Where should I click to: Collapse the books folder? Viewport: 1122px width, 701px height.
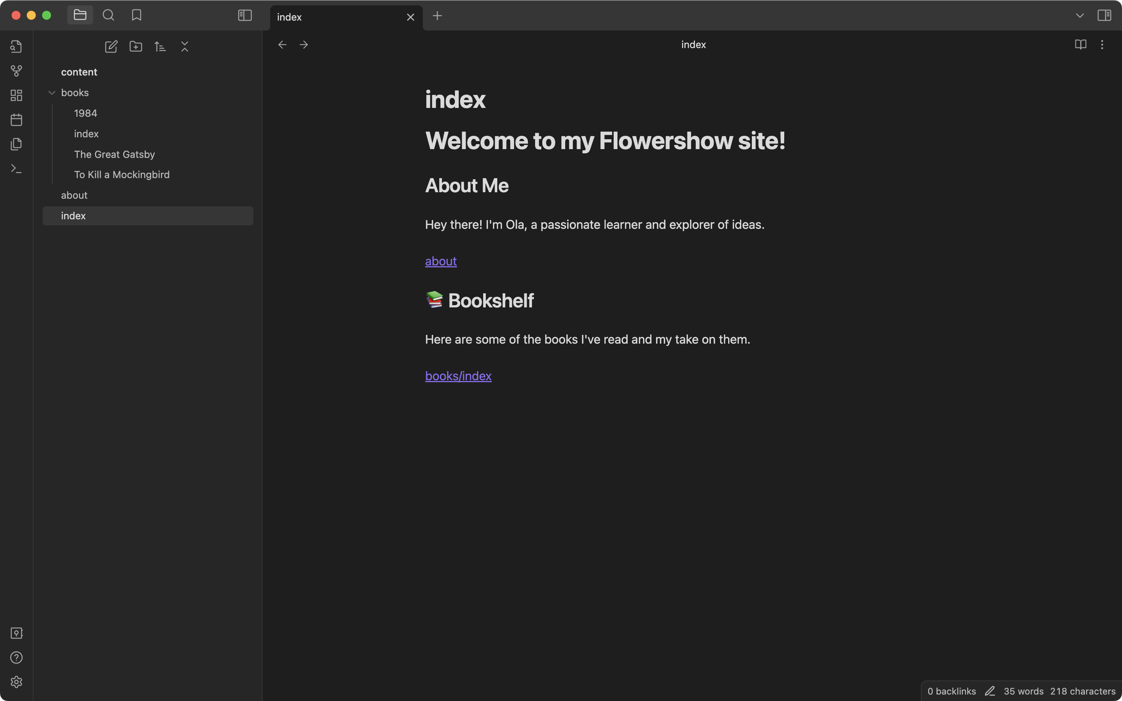coord(52,93)
